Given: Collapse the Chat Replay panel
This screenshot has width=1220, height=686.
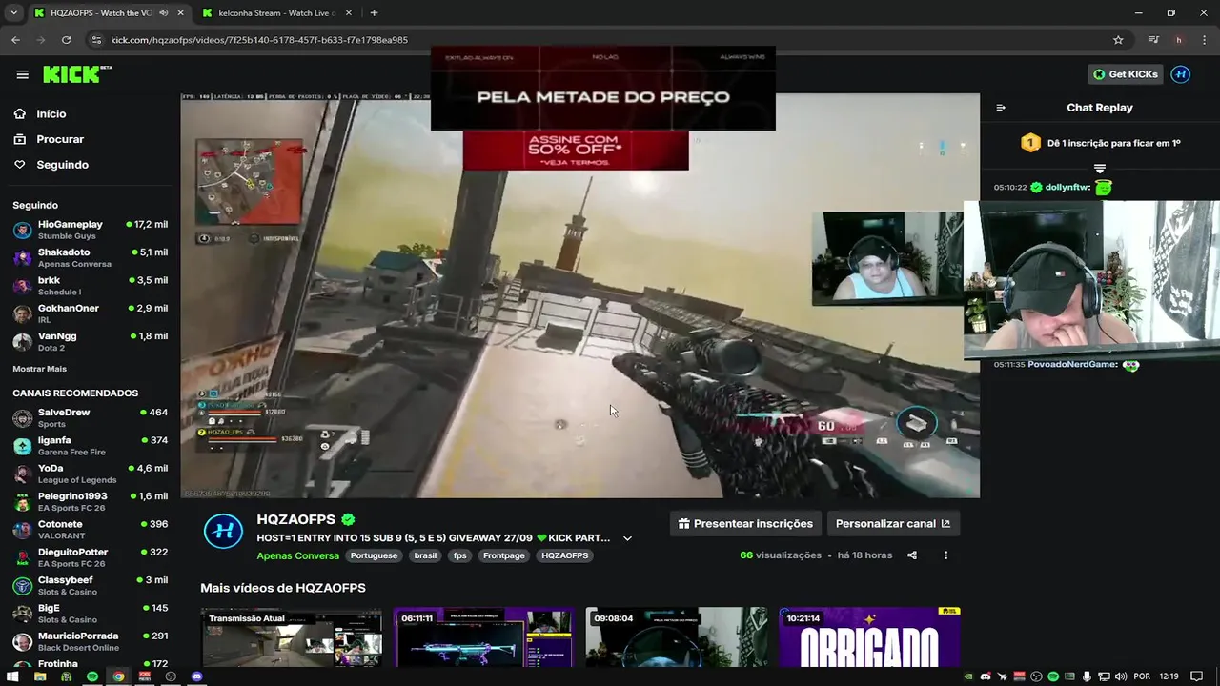Looking at the screenshot, I should click(x=1001, y=108).
